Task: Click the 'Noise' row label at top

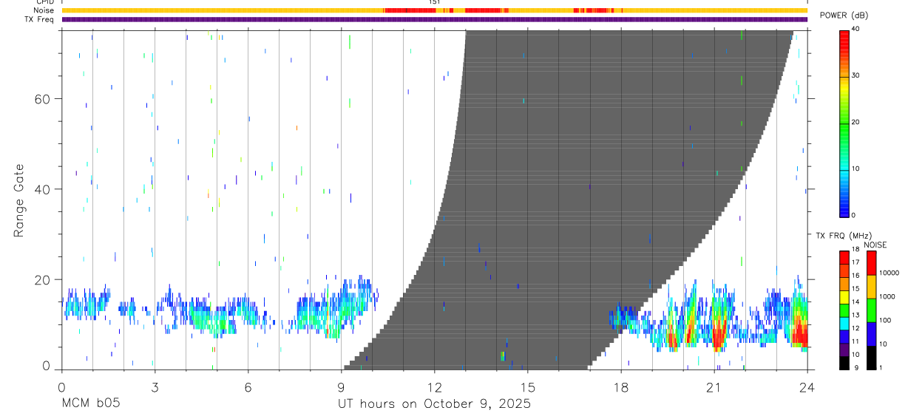Action: click(44, 10)
